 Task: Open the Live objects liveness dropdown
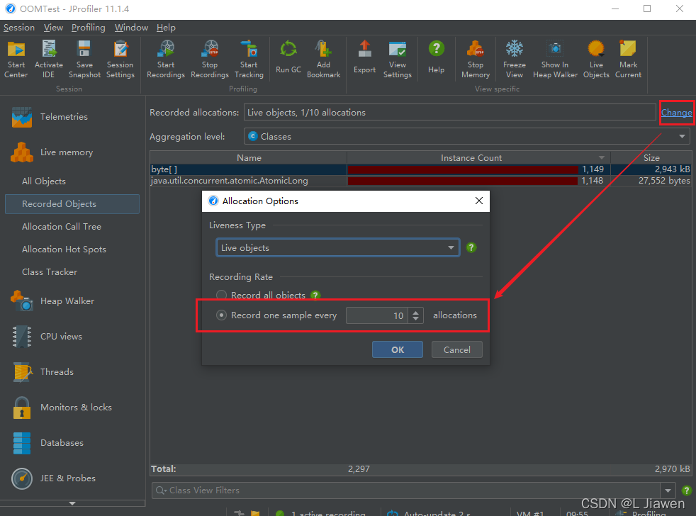[x=338, y=248]
